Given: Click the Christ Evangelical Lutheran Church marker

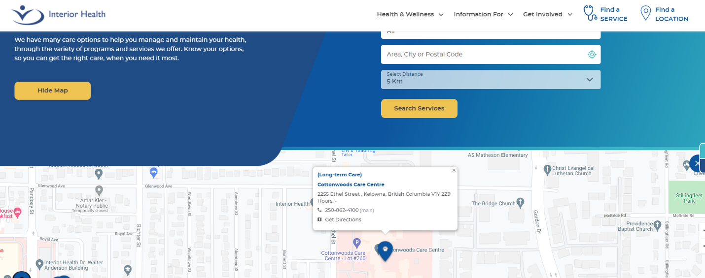Looking at the screenshot, I should point(547,170).
